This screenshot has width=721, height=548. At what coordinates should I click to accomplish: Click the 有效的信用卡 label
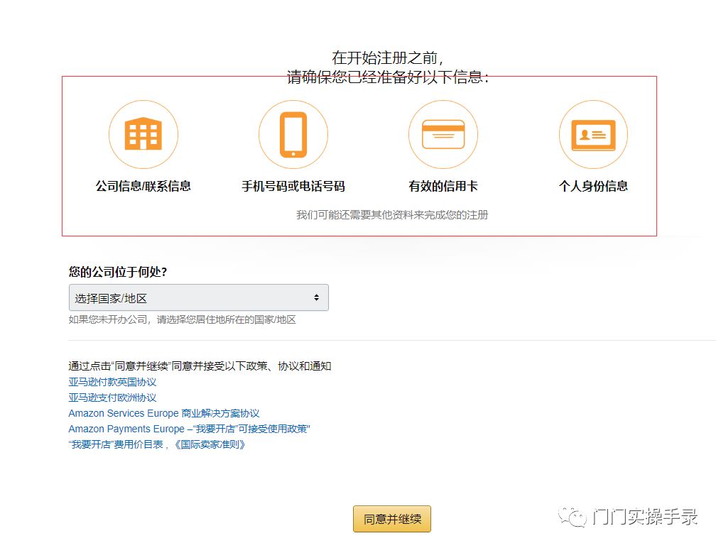443,186
